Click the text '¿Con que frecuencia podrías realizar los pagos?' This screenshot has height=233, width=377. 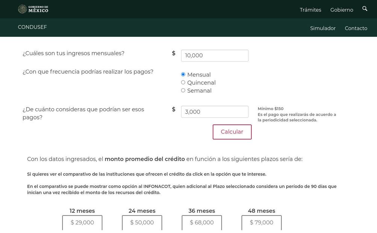click(x=88, y=72)
